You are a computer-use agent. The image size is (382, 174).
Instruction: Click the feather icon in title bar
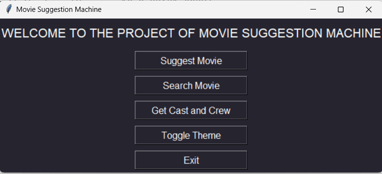tap(9, 10)
